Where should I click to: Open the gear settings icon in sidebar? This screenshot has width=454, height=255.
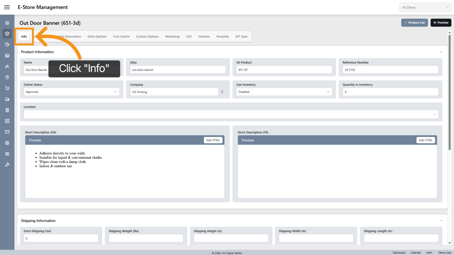pos(7,143)
